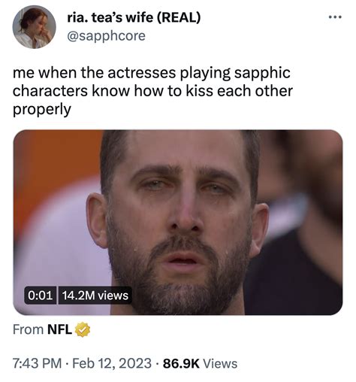This screenshot has width=356, height=382.
Task: Open the three-dot more options menu
Action: click(x=335, y=17)
